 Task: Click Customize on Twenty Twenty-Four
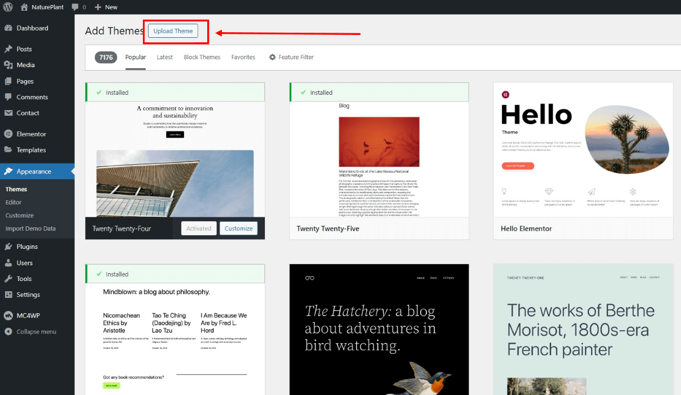(x=239, y=229)
